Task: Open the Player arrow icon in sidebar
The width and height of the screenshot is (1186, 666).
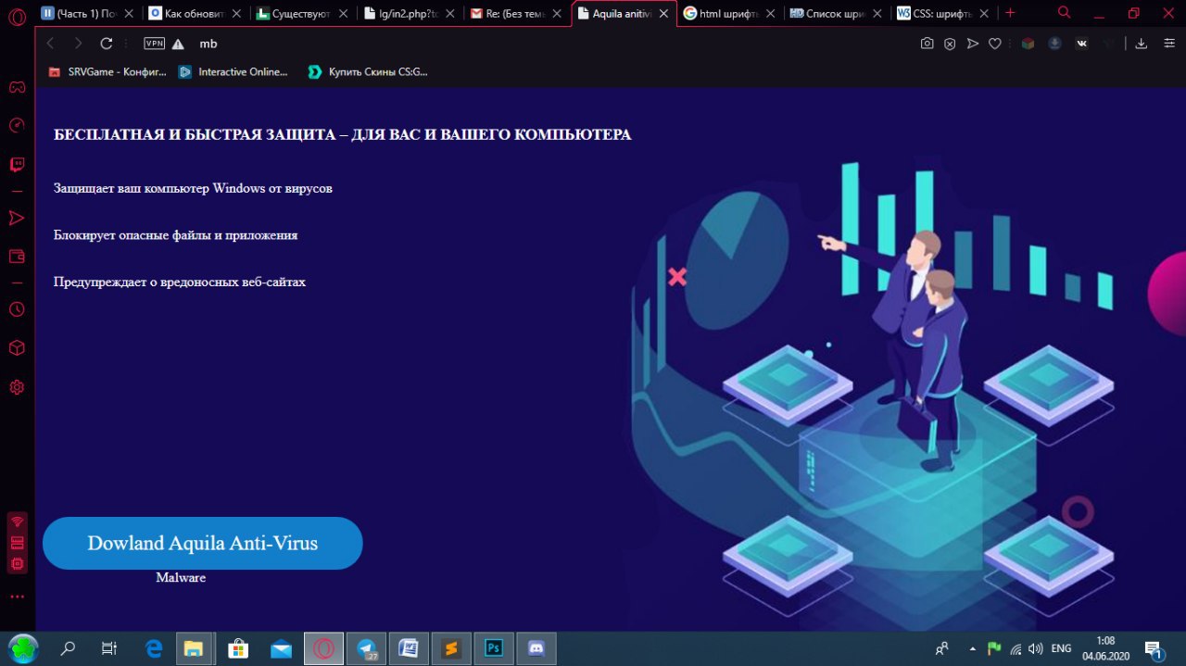Action: click(x=17, y=218)
